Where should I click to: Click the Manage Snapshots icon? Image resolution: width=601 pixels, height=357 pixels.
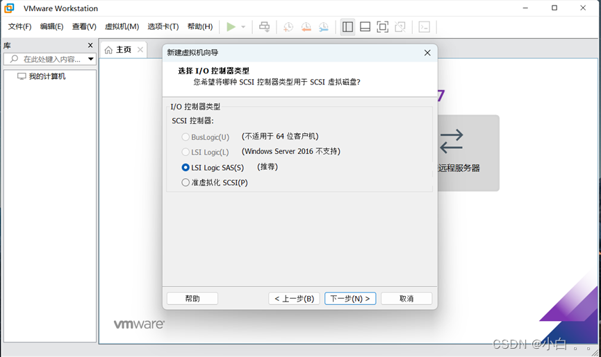click(x=324, y=27)
